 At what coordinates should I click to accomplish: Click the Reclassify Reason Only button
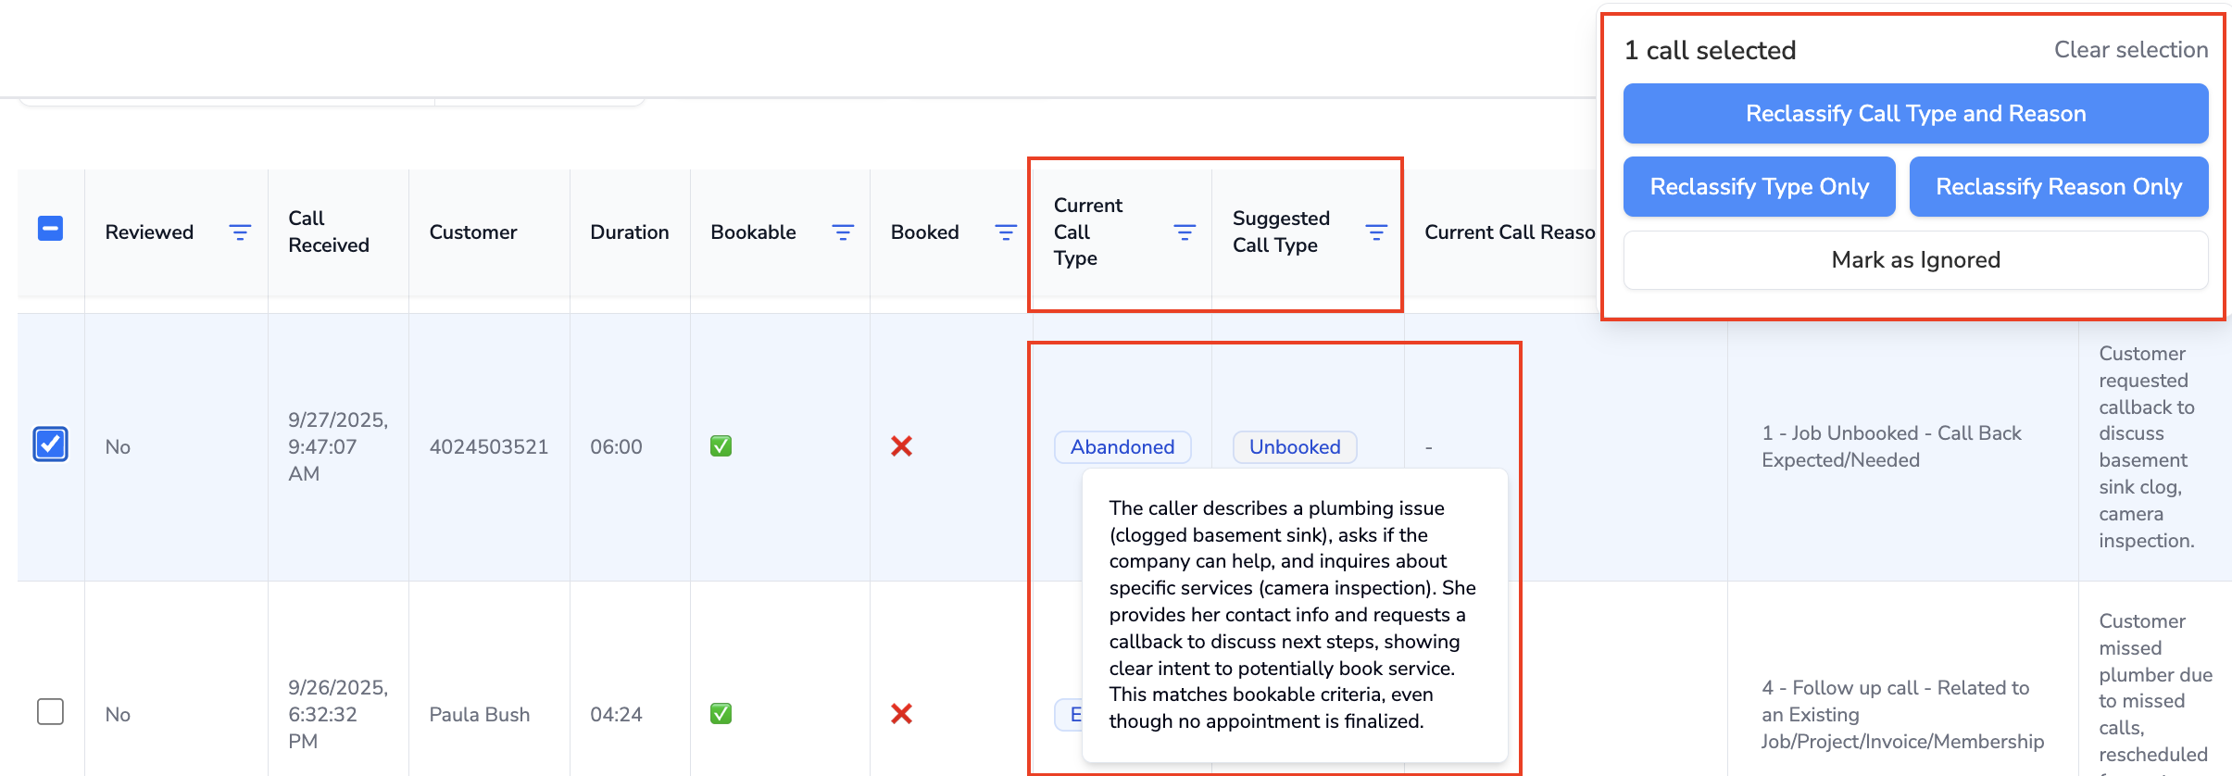2058,187
